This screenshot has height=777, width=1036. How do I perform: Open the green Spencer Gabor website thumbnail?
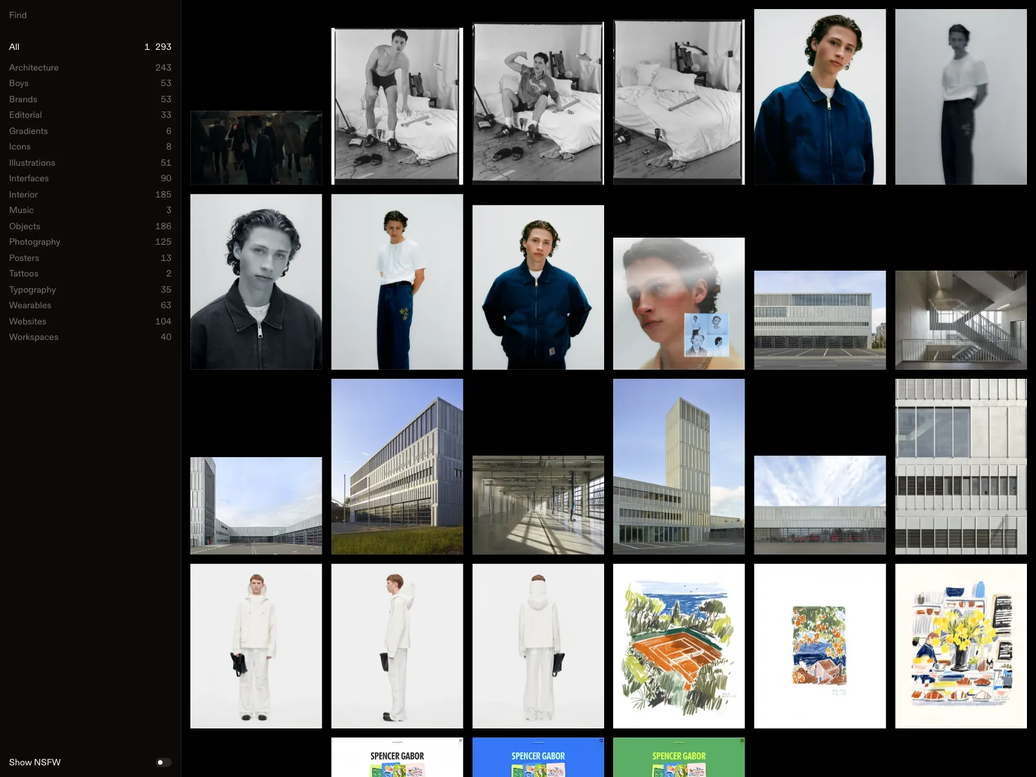(679, 757)
